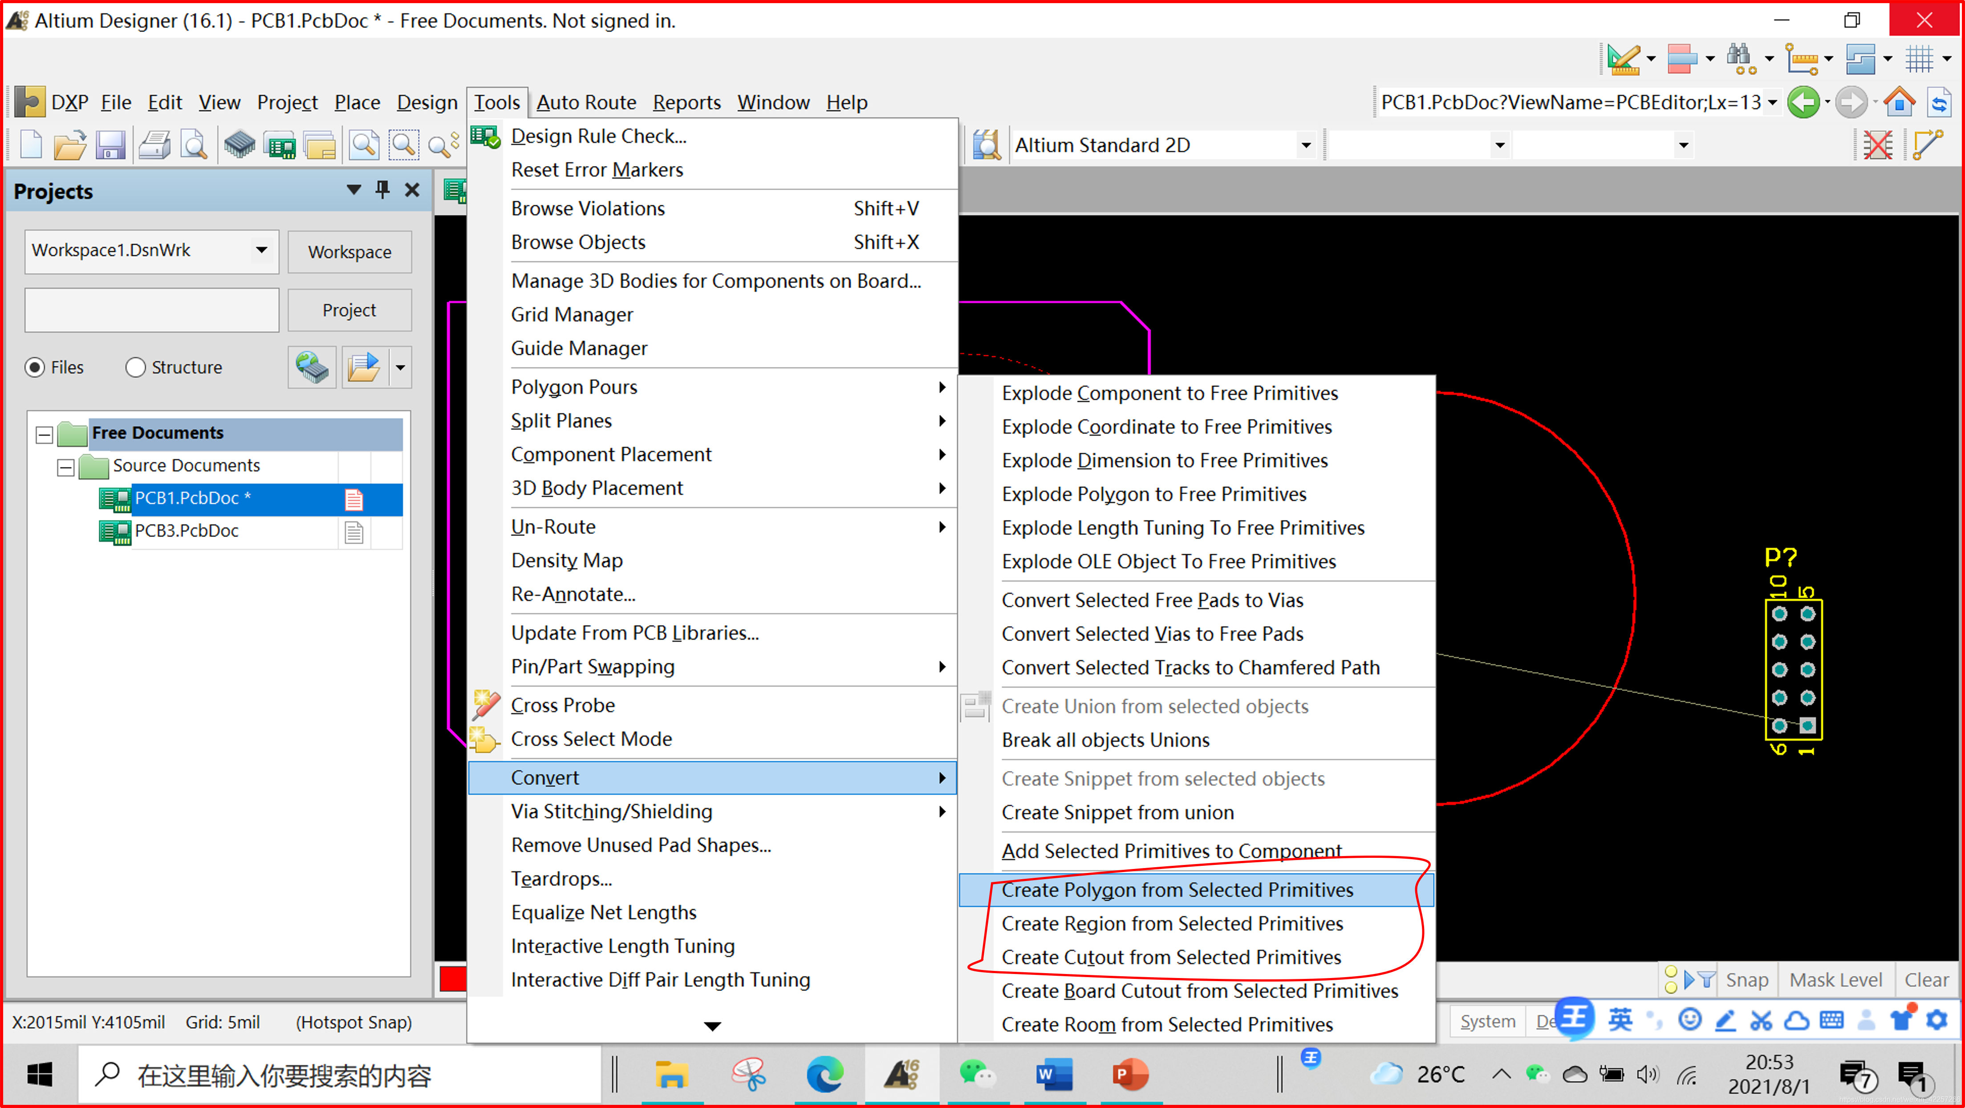Select the Files radio button
1965x1108 pixels.
click(35, 368)
